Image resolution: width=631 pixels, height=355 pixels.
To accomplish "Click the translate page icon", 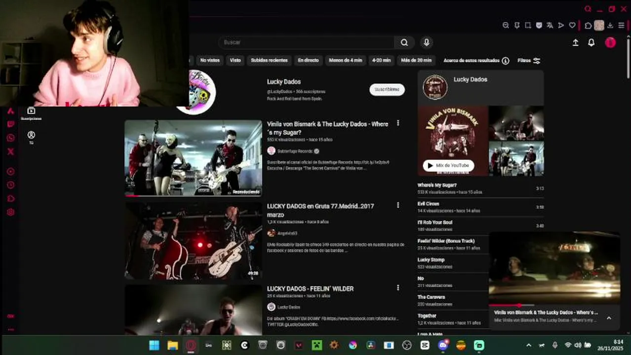I will [x=550, y=26].
